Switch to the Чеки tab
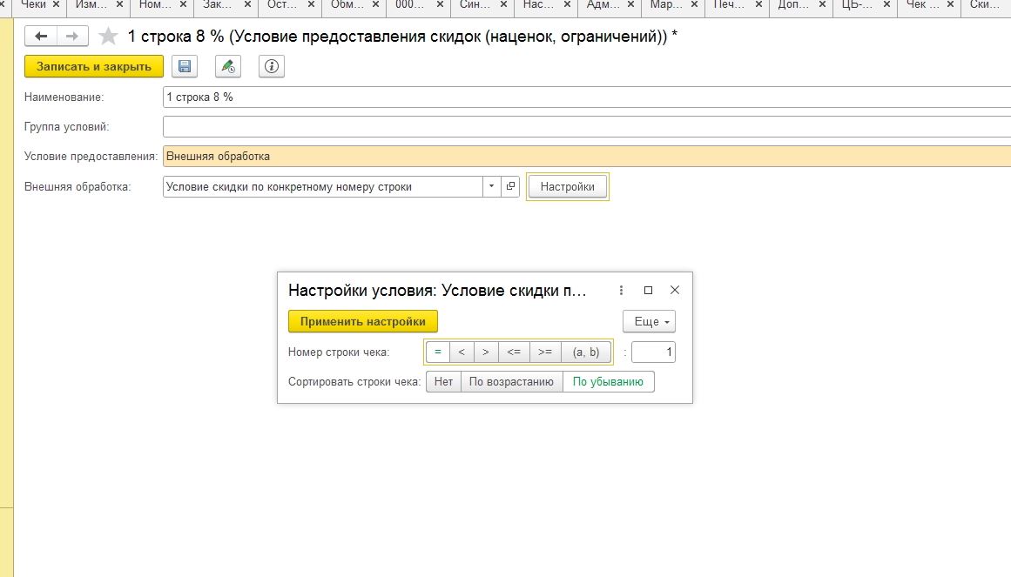Screen dimensions: 1011x577 point(34,4)
